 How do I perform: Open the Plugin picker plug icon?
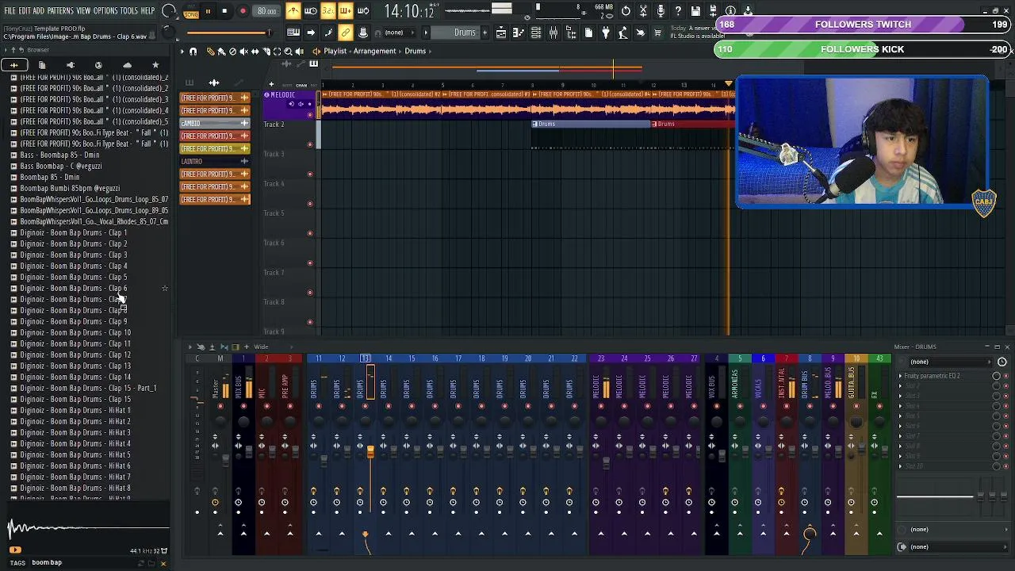(606, 33)
